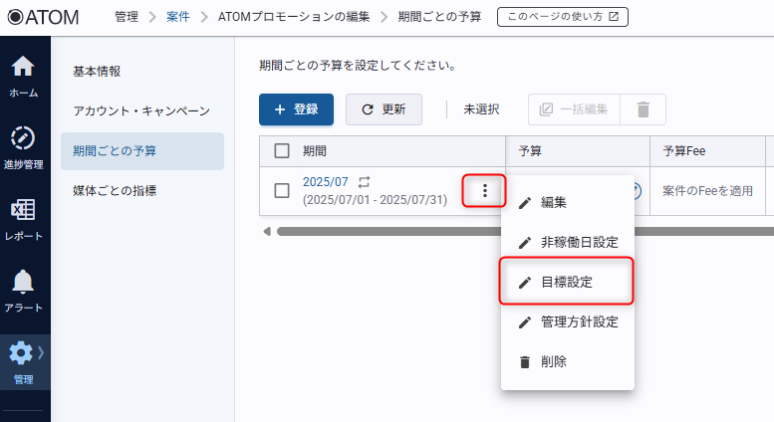Choose 非稼働日設定 in the context menu

pyautogui.click(x=579, y=242)
